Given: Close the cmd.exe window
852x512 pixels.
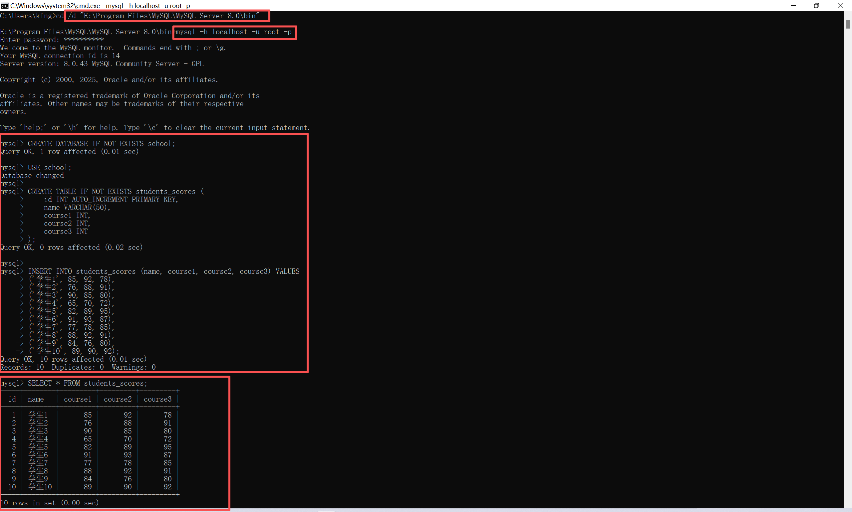Looking at the screenshot, I should [x=840, y=6].
